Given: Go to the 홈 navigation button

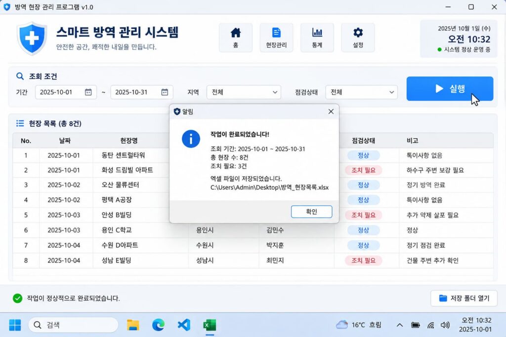Looking at the screenshot, I should point(236,37).
